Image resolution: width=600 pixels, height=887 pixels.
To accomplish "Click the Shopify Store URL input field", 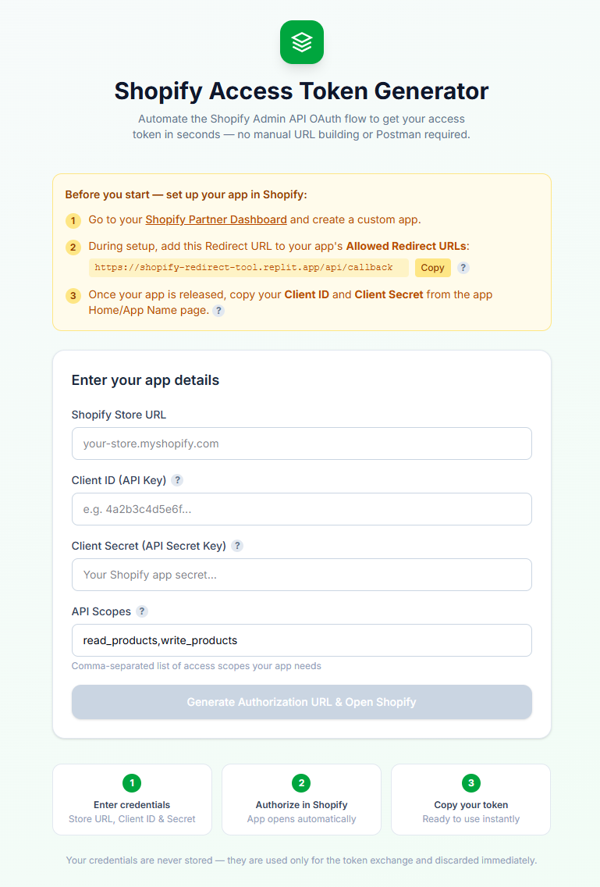I will click(301, 443).
